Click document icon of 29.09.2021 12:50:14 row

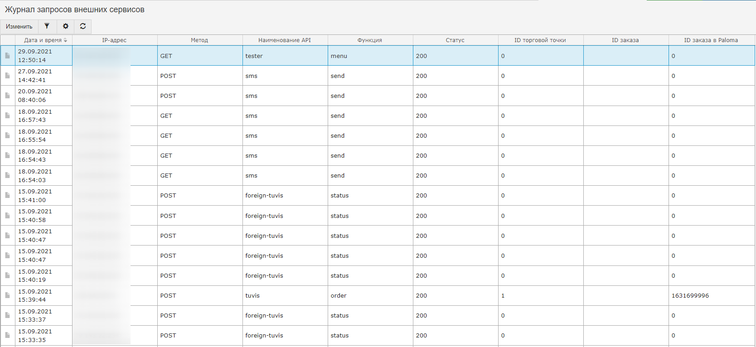8,56
